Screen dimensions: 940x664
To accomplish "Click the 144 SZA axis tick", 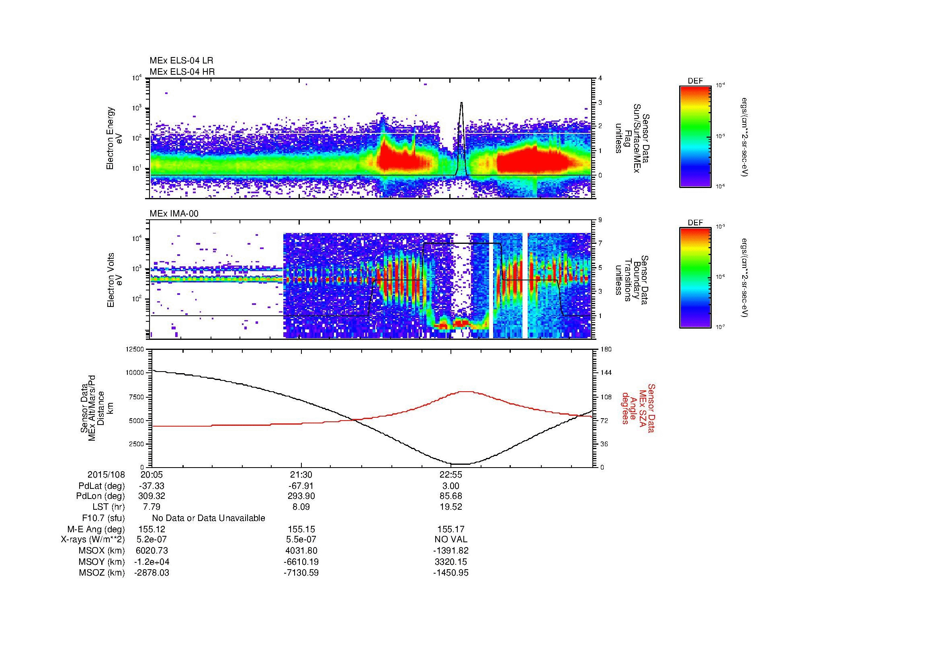I will (606, 373).
